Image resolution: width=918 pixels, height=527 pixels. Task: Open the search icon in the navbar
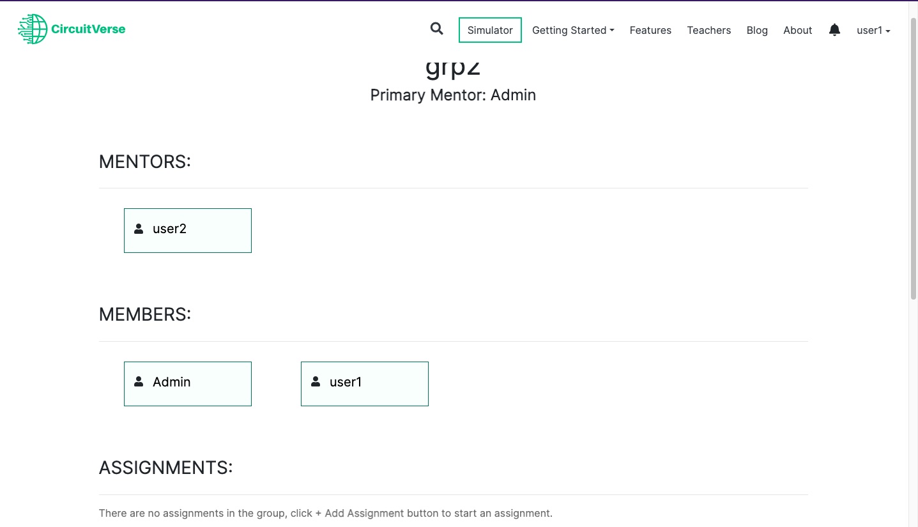[x=436, y=29]
